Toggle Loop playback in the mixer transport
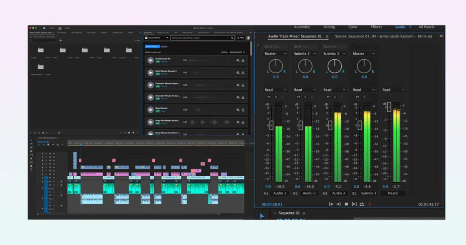The width and height of the screenshot is (466, 245). tap(362, 204)
